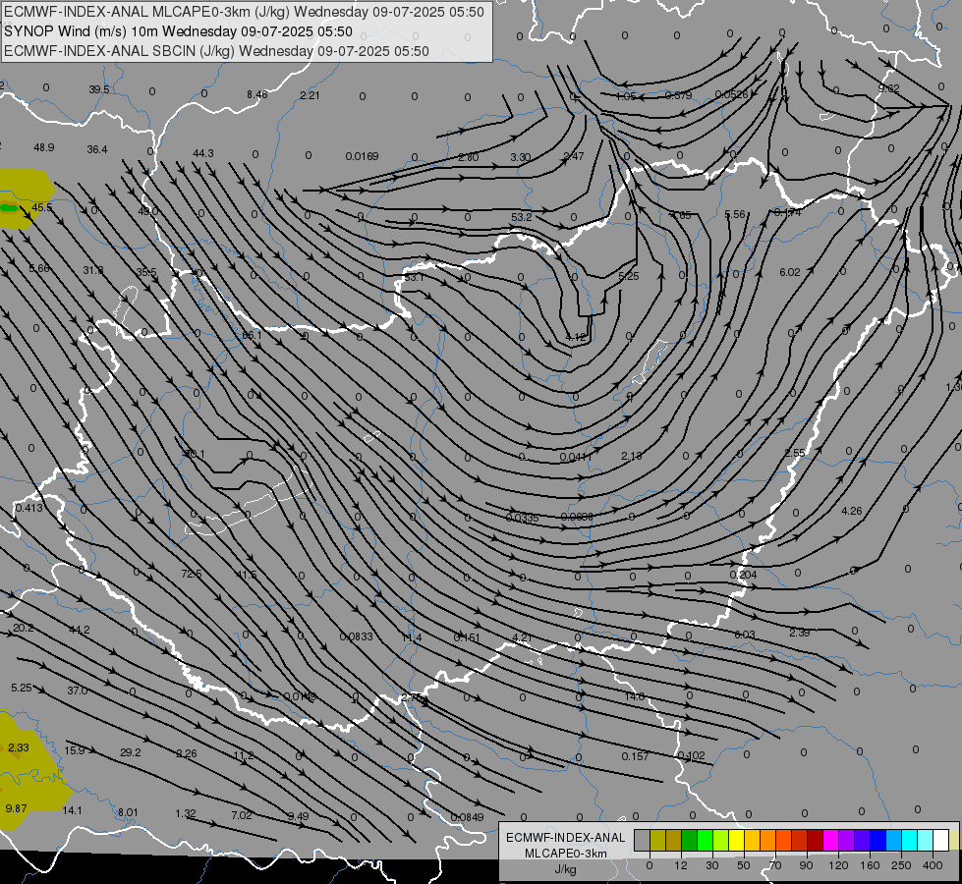Click the 90 tick label on the color scale
This screenshot has width=962, height=884.
pos(806,865)
